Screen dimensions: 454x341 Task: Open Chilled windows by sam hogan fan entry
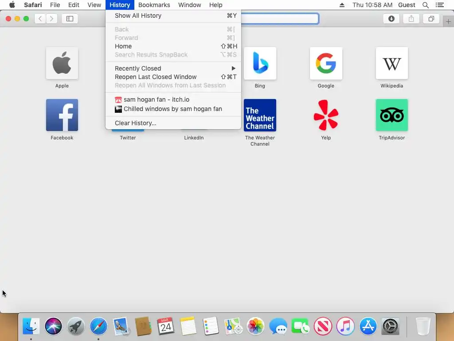click(x=173, y=109)
